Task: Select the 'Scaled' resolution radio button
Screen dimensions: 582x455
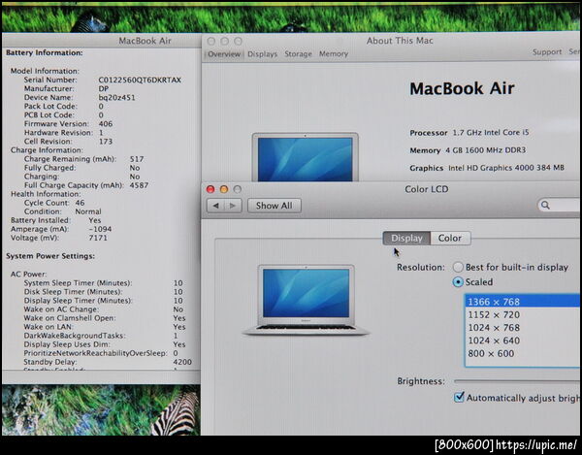Action: (458, 282)
